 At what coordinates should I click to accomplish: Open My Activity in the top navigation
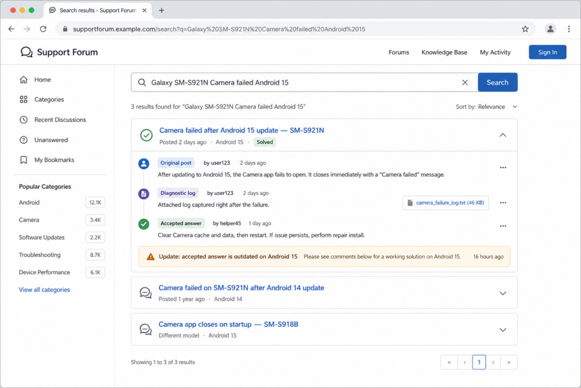coord(495,52)
